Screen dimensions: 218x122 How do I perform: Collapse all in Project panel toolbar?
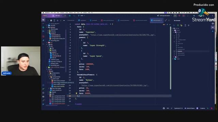58,20
